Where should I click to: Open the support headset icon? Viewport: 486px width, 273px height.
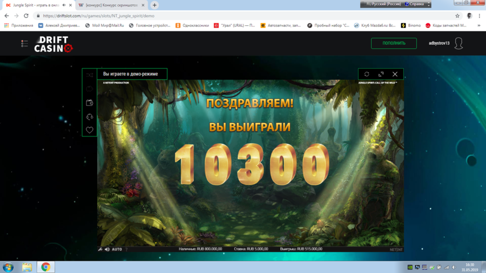click(x=90, y=117)
